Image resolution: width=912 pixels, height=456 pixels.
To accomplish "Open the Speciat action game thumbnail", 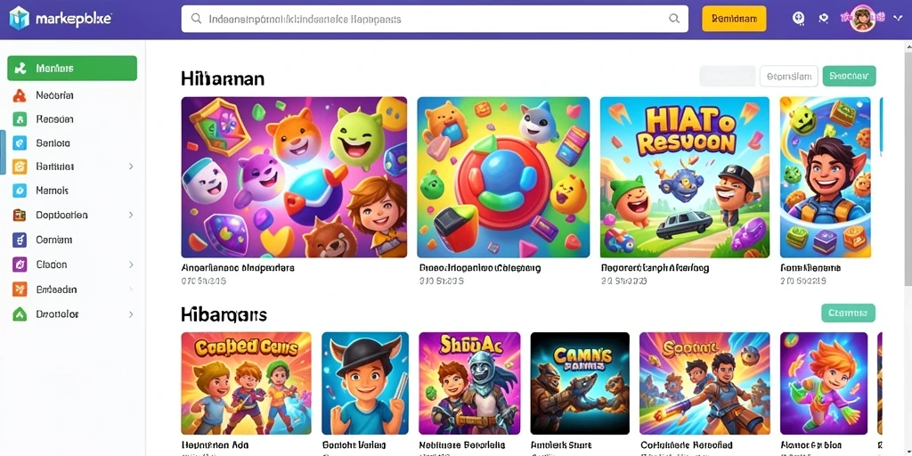I will [704, 383].
